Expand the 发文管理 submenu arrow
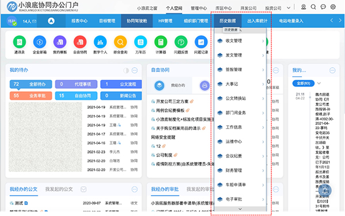This screenshot has width=345, height=216. tap(263, 55)
